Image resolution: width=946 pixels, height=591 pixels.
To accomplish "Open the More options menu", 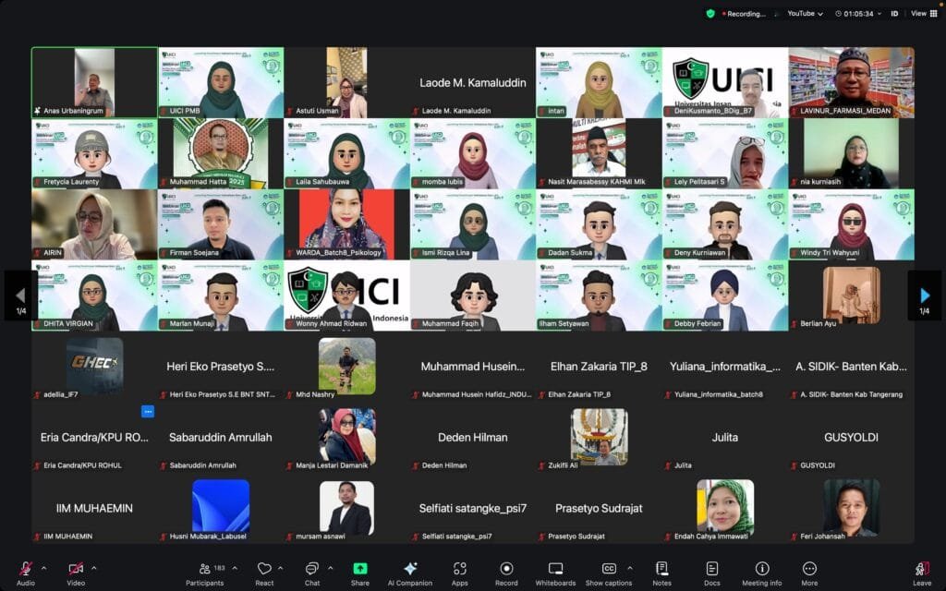I will (809, 573).
